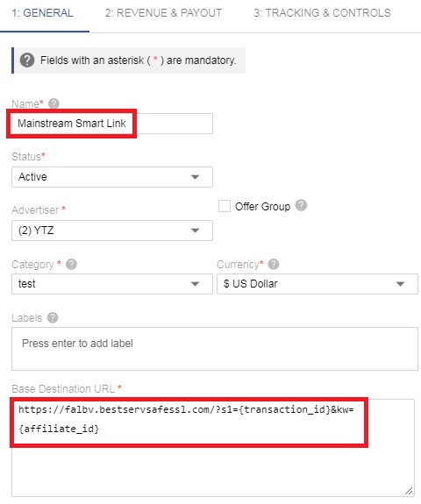The height and width of the screenshot is (504, 421).
Task: Click the resize grip of the URL textarea
Action: (409, 491)
